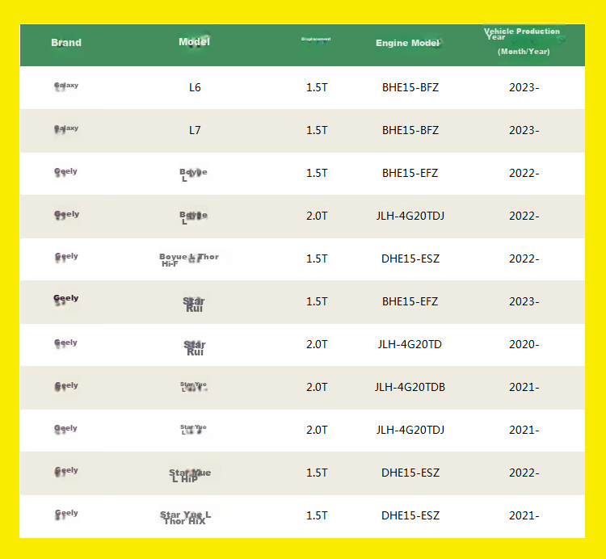Click 'BHE15-EFZ' engine with year 2023-
The width and height of the screenshot is (606, 559).
tap(410, 301)
